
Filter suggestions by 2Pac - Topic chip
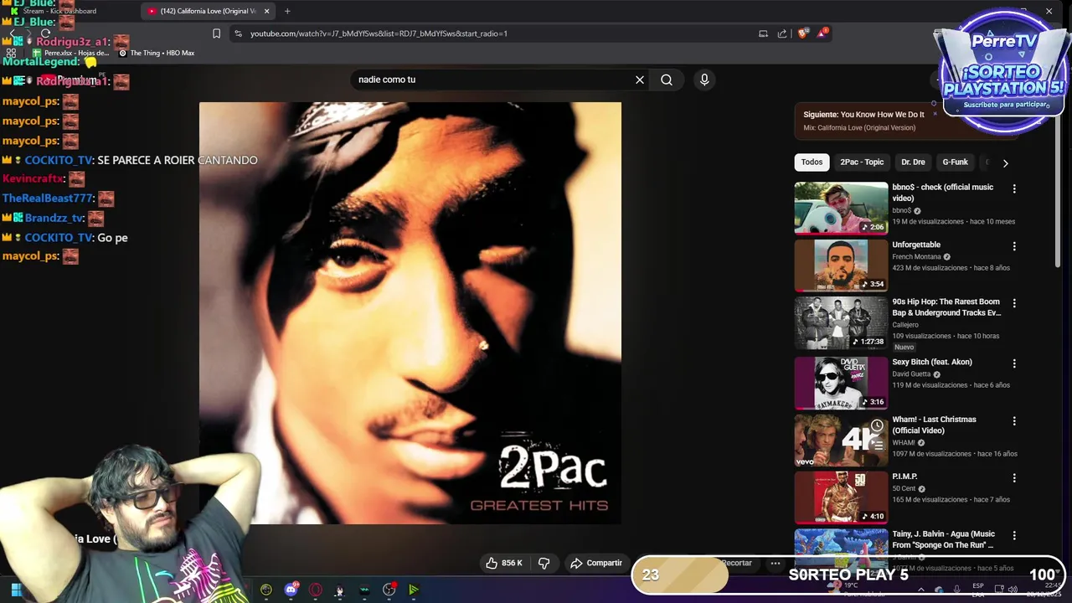click(862, 162)
